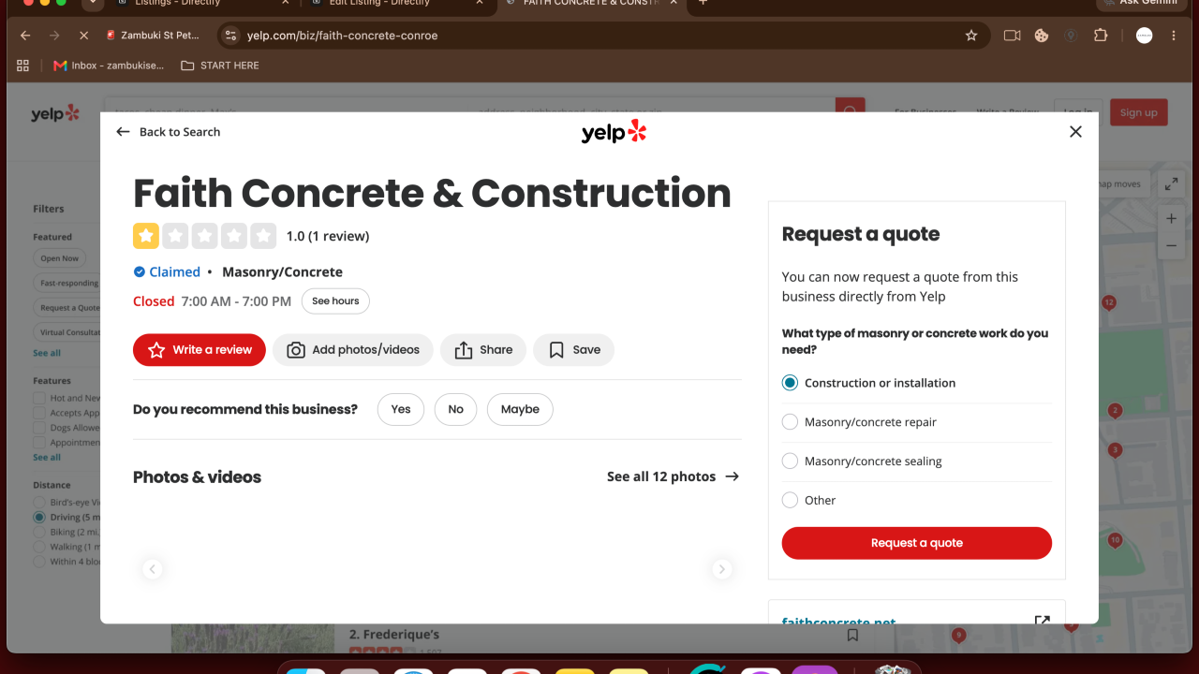This screenshot has width=1199, height=674.
Task: Check the Dogs Allowed checkbox
Action: 39,428
